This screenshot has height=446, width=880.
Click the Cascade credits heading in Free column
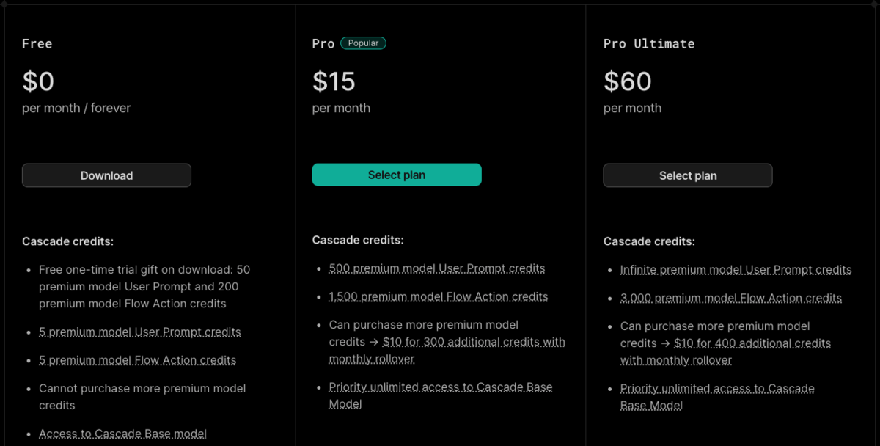68,241
